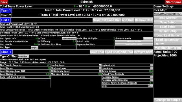
Task: Edit the Ammo In Mag value 100
Action: point(151,71)
